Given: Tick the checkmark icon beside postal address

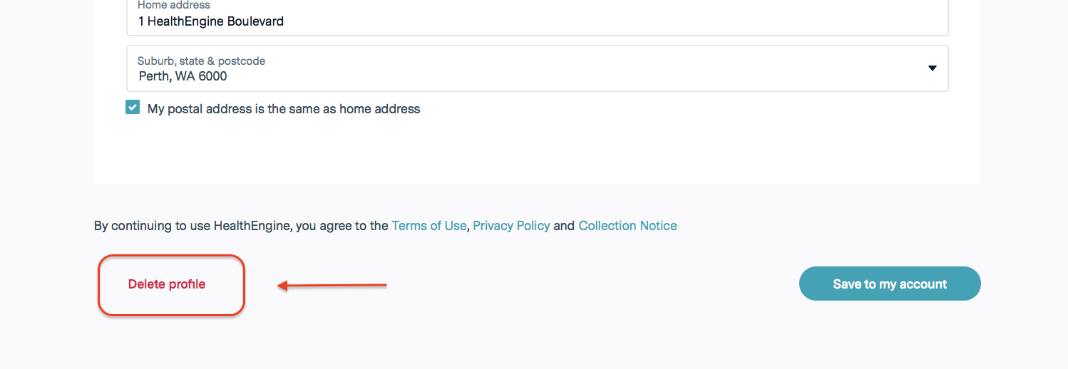Looking at the screenshot, I should pyautogui.click(x=133, y=108).
